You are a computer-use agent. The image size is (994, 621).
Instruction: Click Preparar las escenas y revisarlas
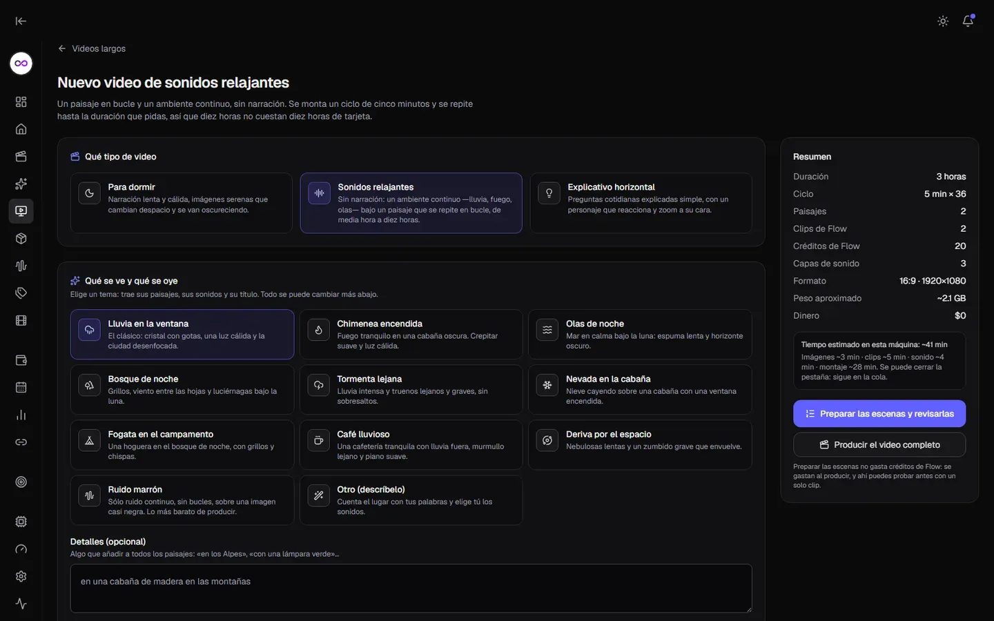[879, 413]
